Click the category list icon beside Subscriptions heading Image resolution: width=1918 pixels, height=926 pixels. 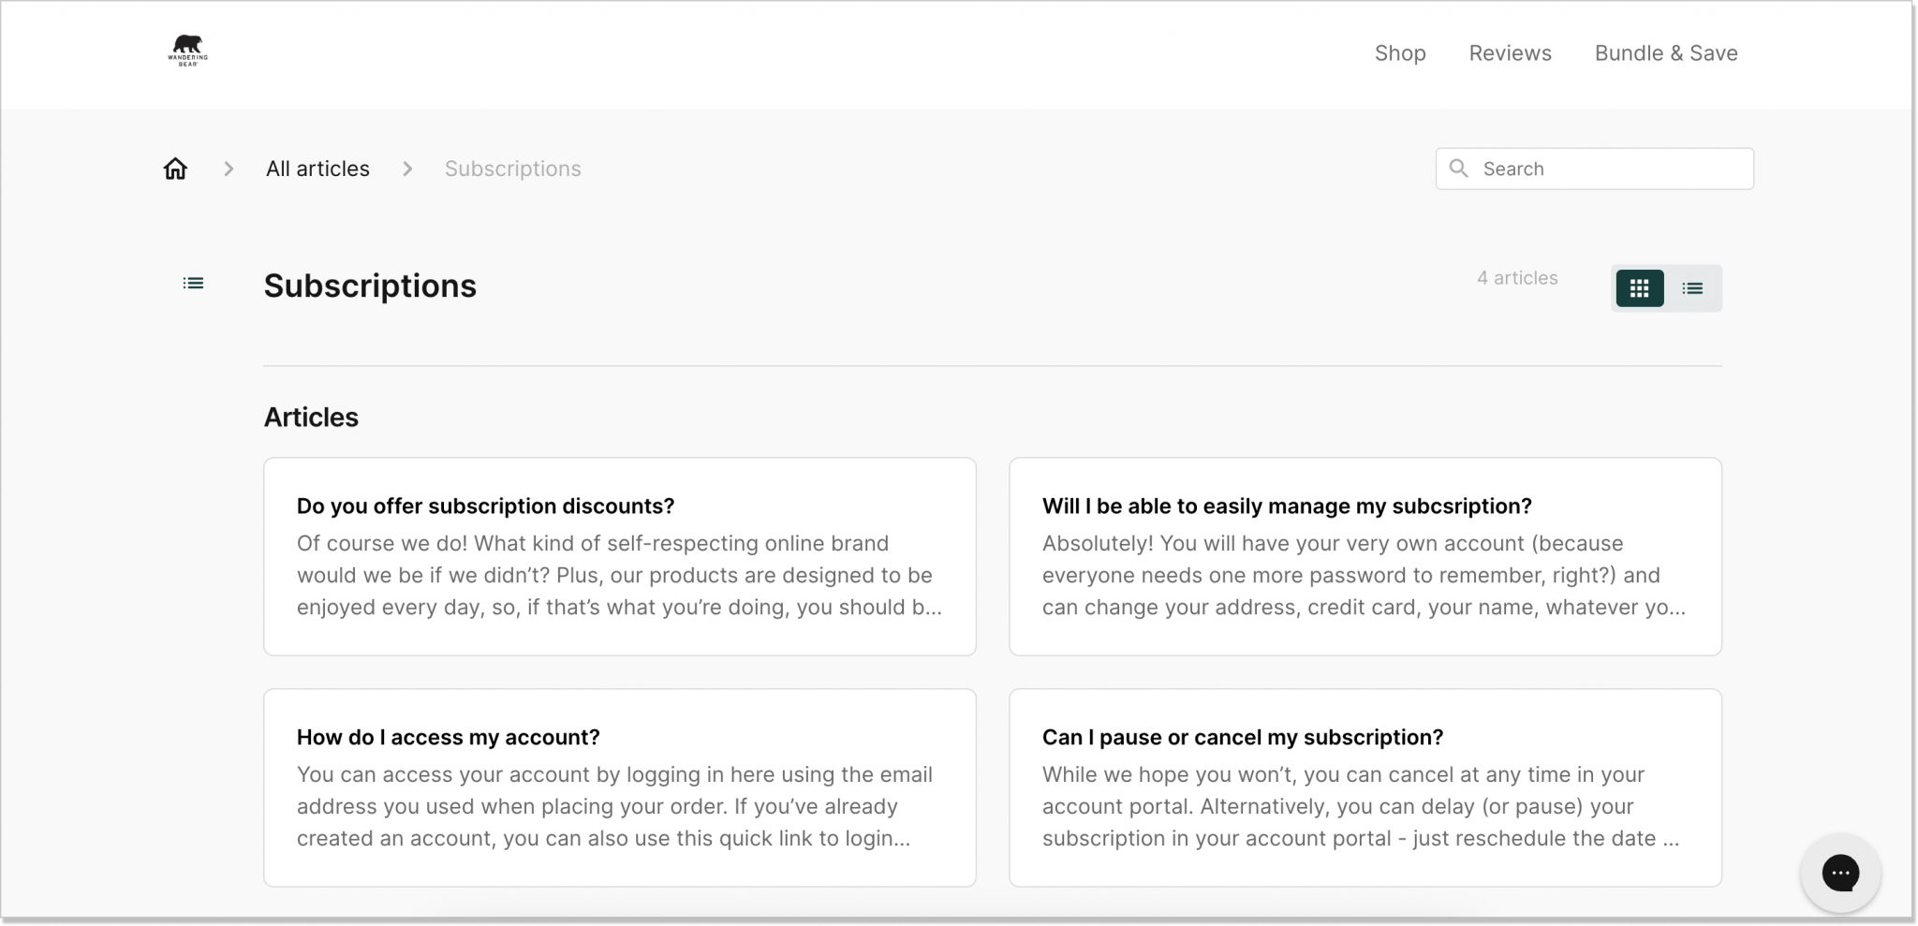coord(193,283)
